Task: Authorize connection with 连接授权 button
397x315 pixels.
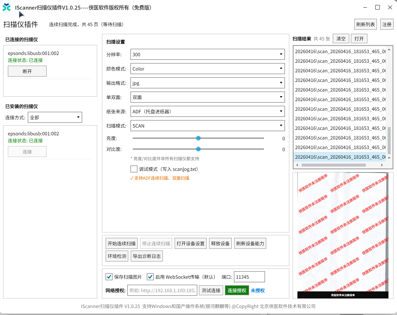Action: click(237, 290)
